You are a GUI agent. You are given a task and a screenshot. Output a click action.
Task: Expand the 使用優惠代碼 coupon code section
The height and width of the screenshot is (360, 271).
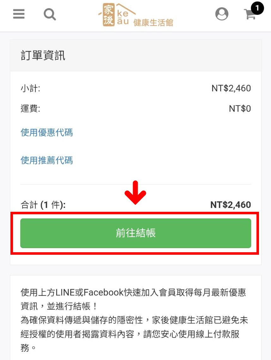[x=47, y=132]
